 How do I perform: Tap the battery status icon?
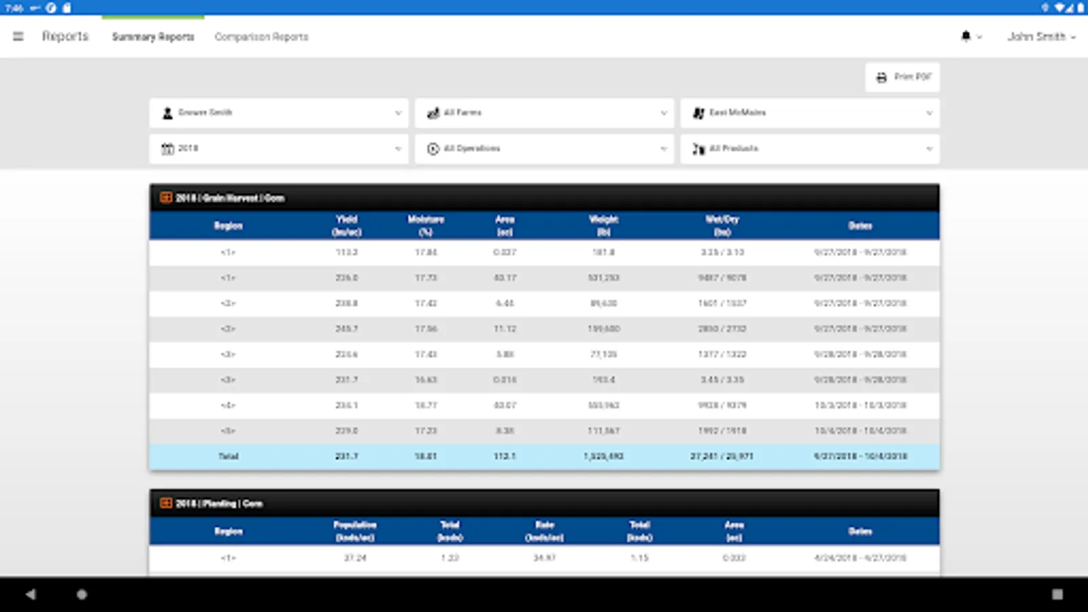(1081, 7)
